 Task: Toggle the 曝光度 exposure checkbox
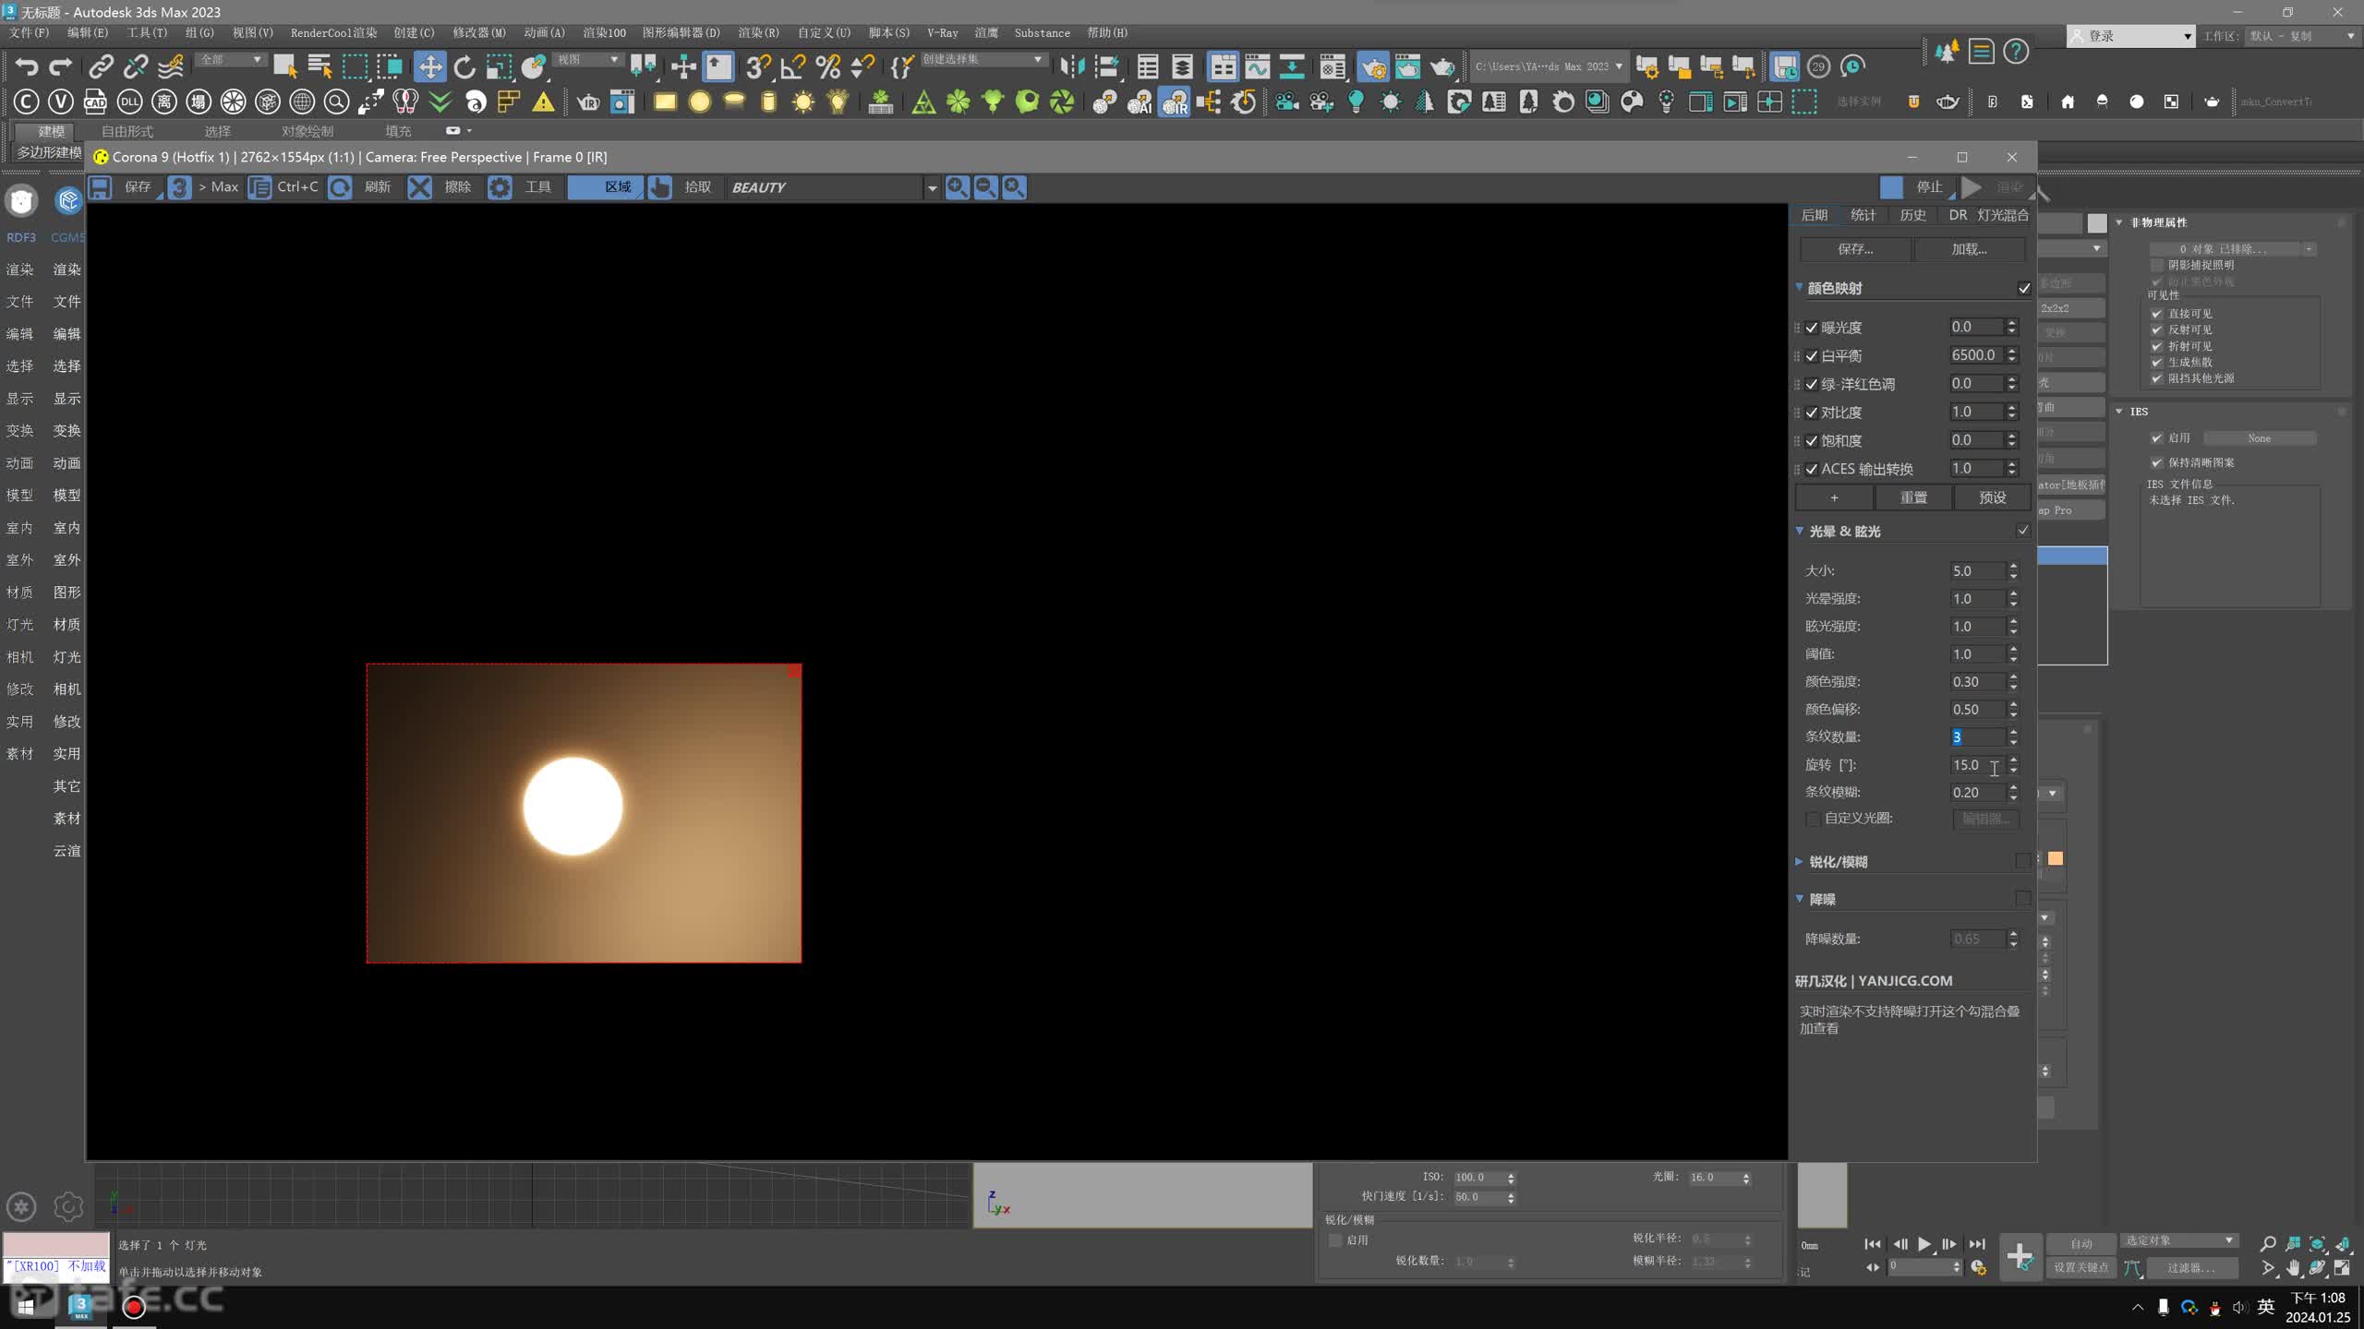click(x=1812, y=328)
